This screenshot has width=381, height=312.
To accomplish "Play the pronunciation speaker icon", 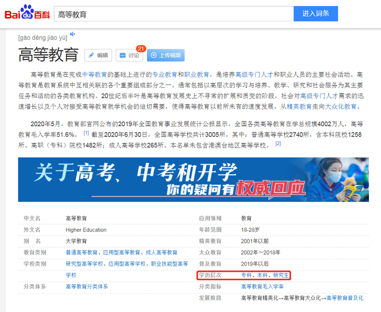I will tap(73, 34).
